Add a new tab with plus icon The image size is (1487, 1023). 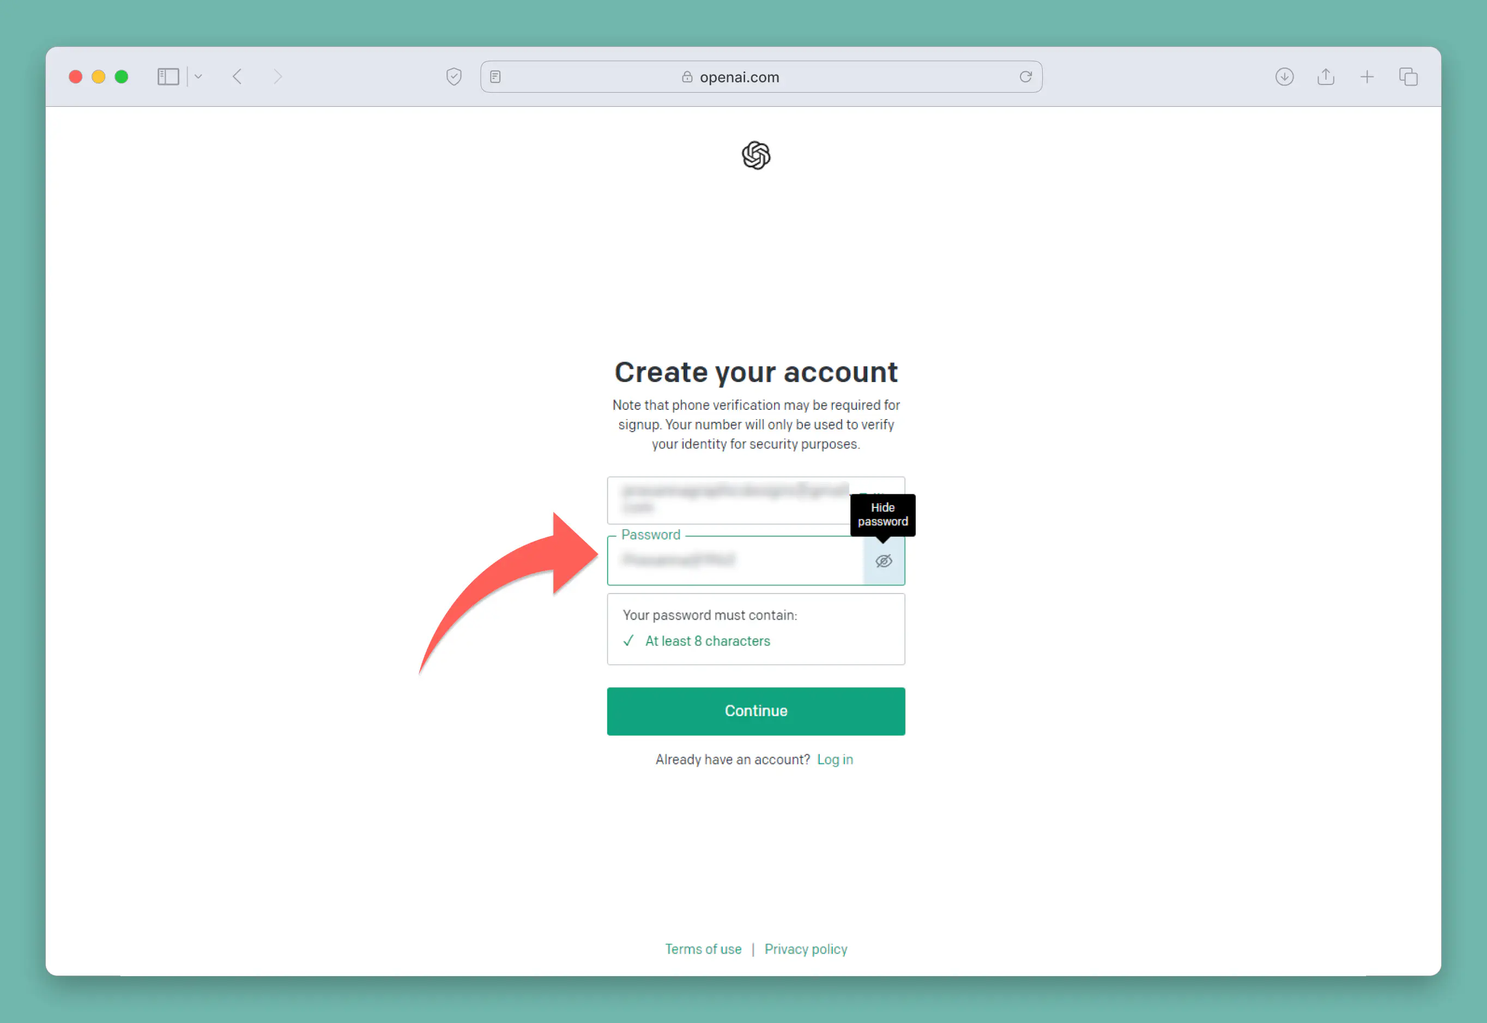(x=1367, y=77)
